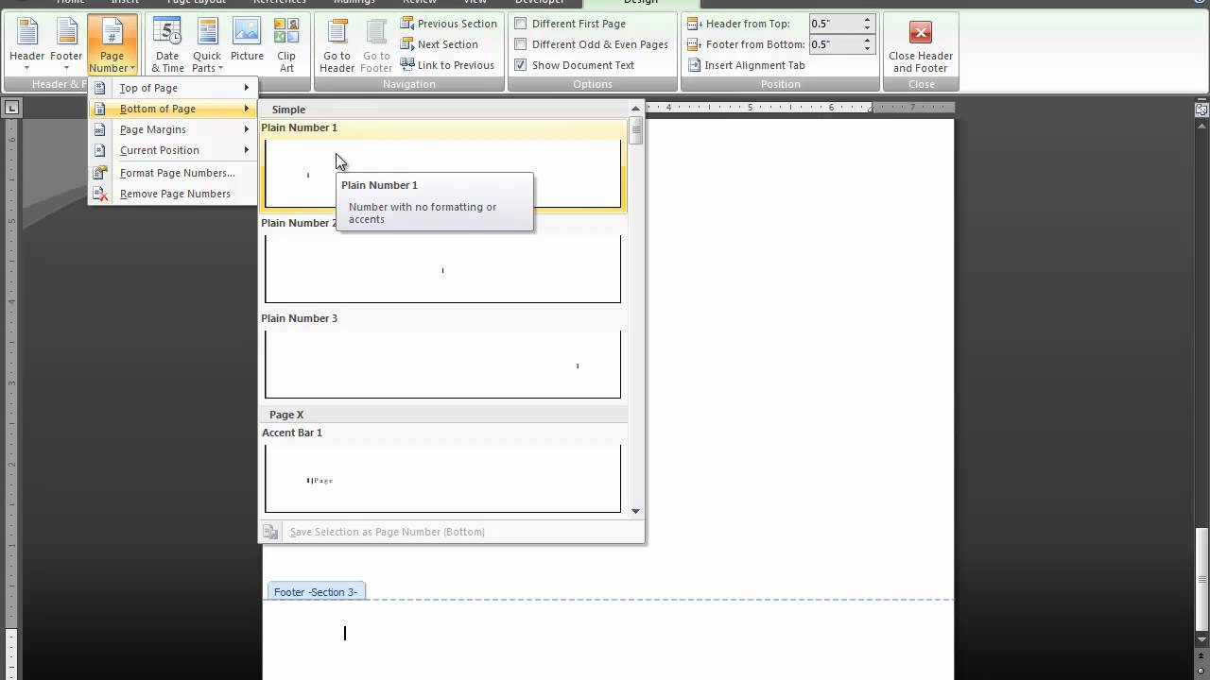The width and height of the screenshot is (1210, 680).
Task: Decrease Footer from Bottom value
Action: click(867, 48)
